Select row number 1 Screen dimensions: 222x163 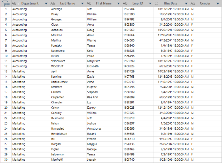6,9
